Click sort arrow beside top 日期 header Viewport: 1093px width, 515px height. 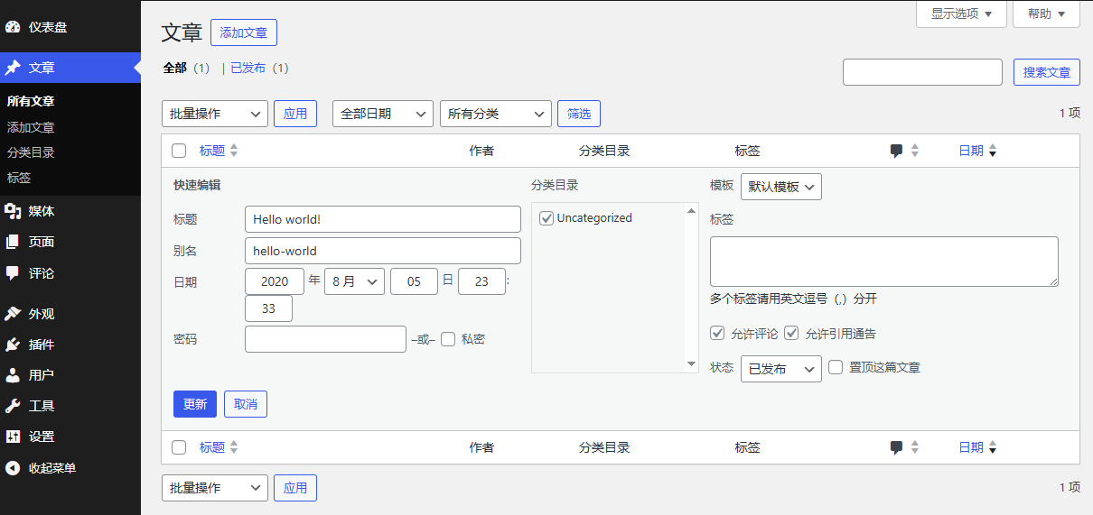point(993,152)
